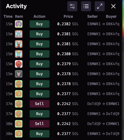The width and height of the screenshot is (124, 140).
Task: Open buyer DBK4fq in 0.2382 SOL row
Action: (x=113, y=24)
